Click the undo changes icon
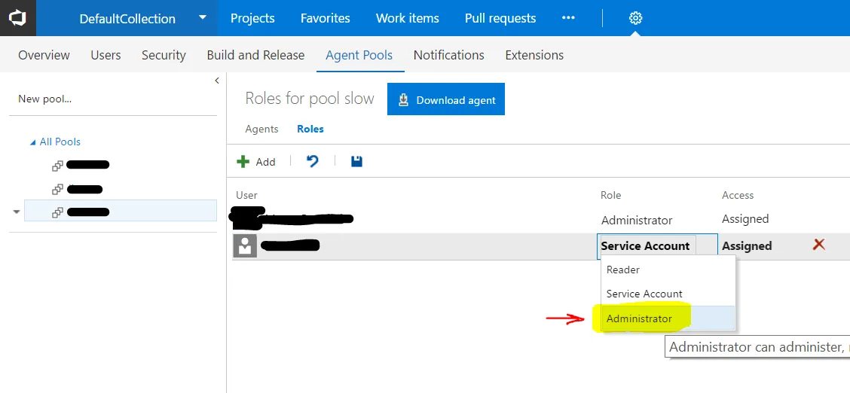The image size is (850, 393). coord(313,161)
